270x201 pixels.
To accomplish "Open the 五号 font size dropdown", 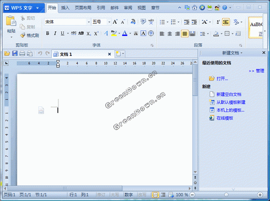I will (x=109, y=22).
